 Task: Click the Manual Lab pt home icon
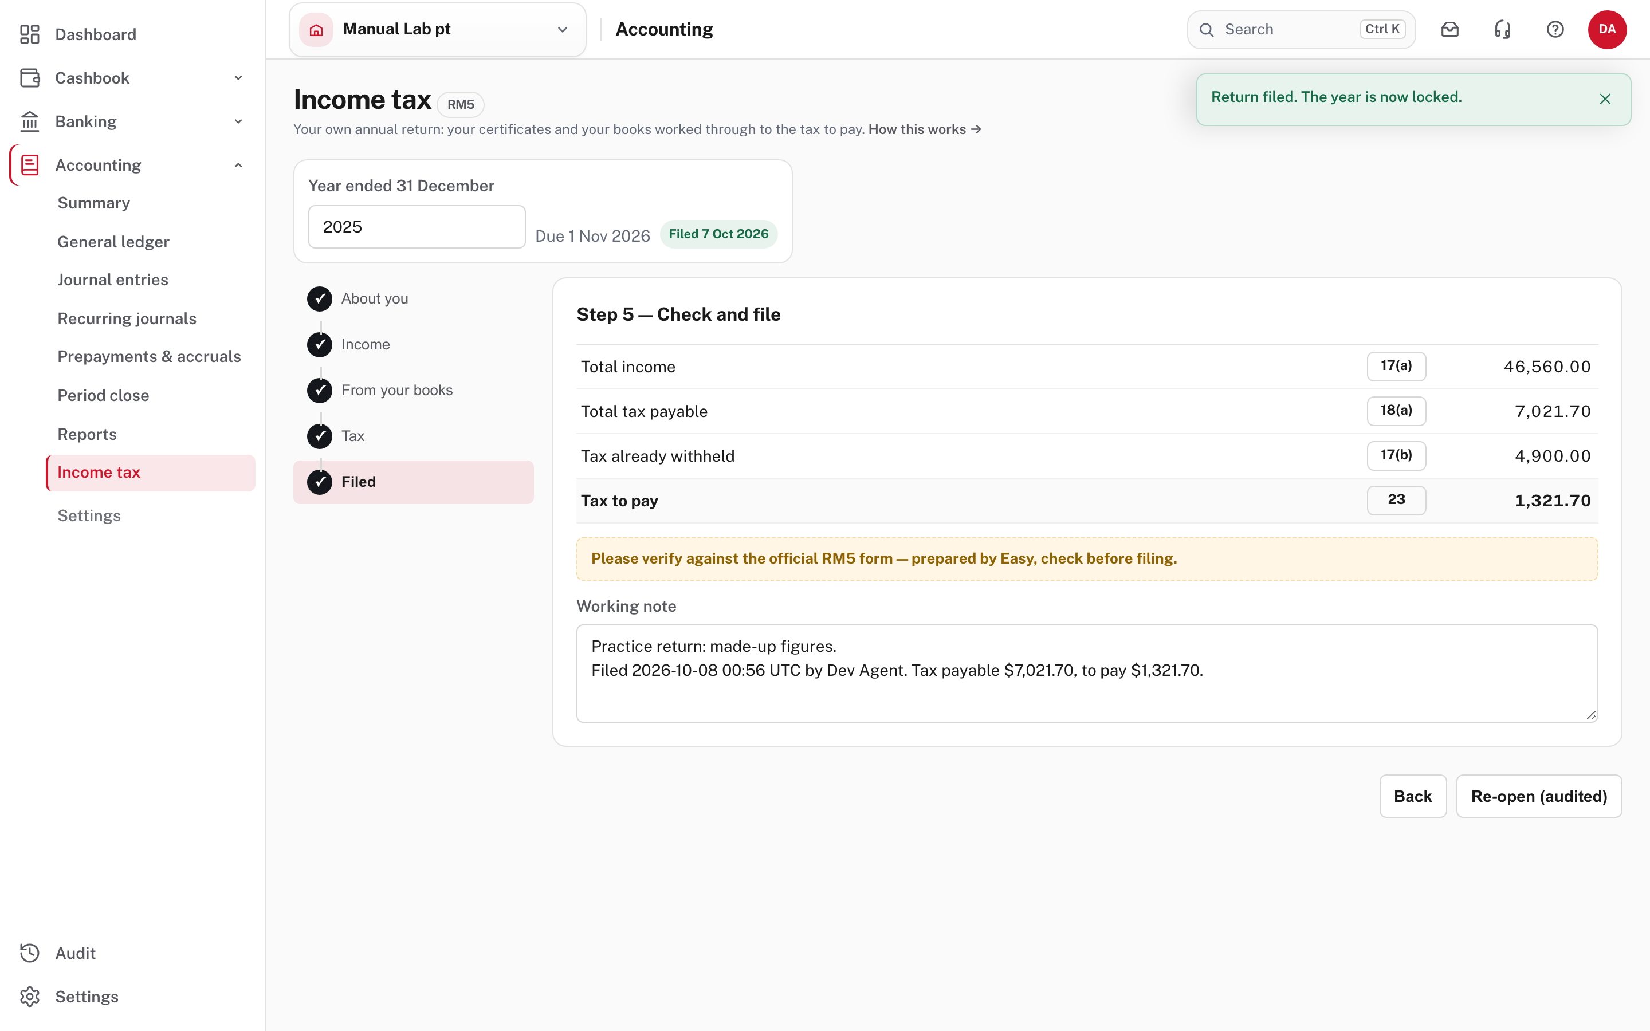coord(316,29)
